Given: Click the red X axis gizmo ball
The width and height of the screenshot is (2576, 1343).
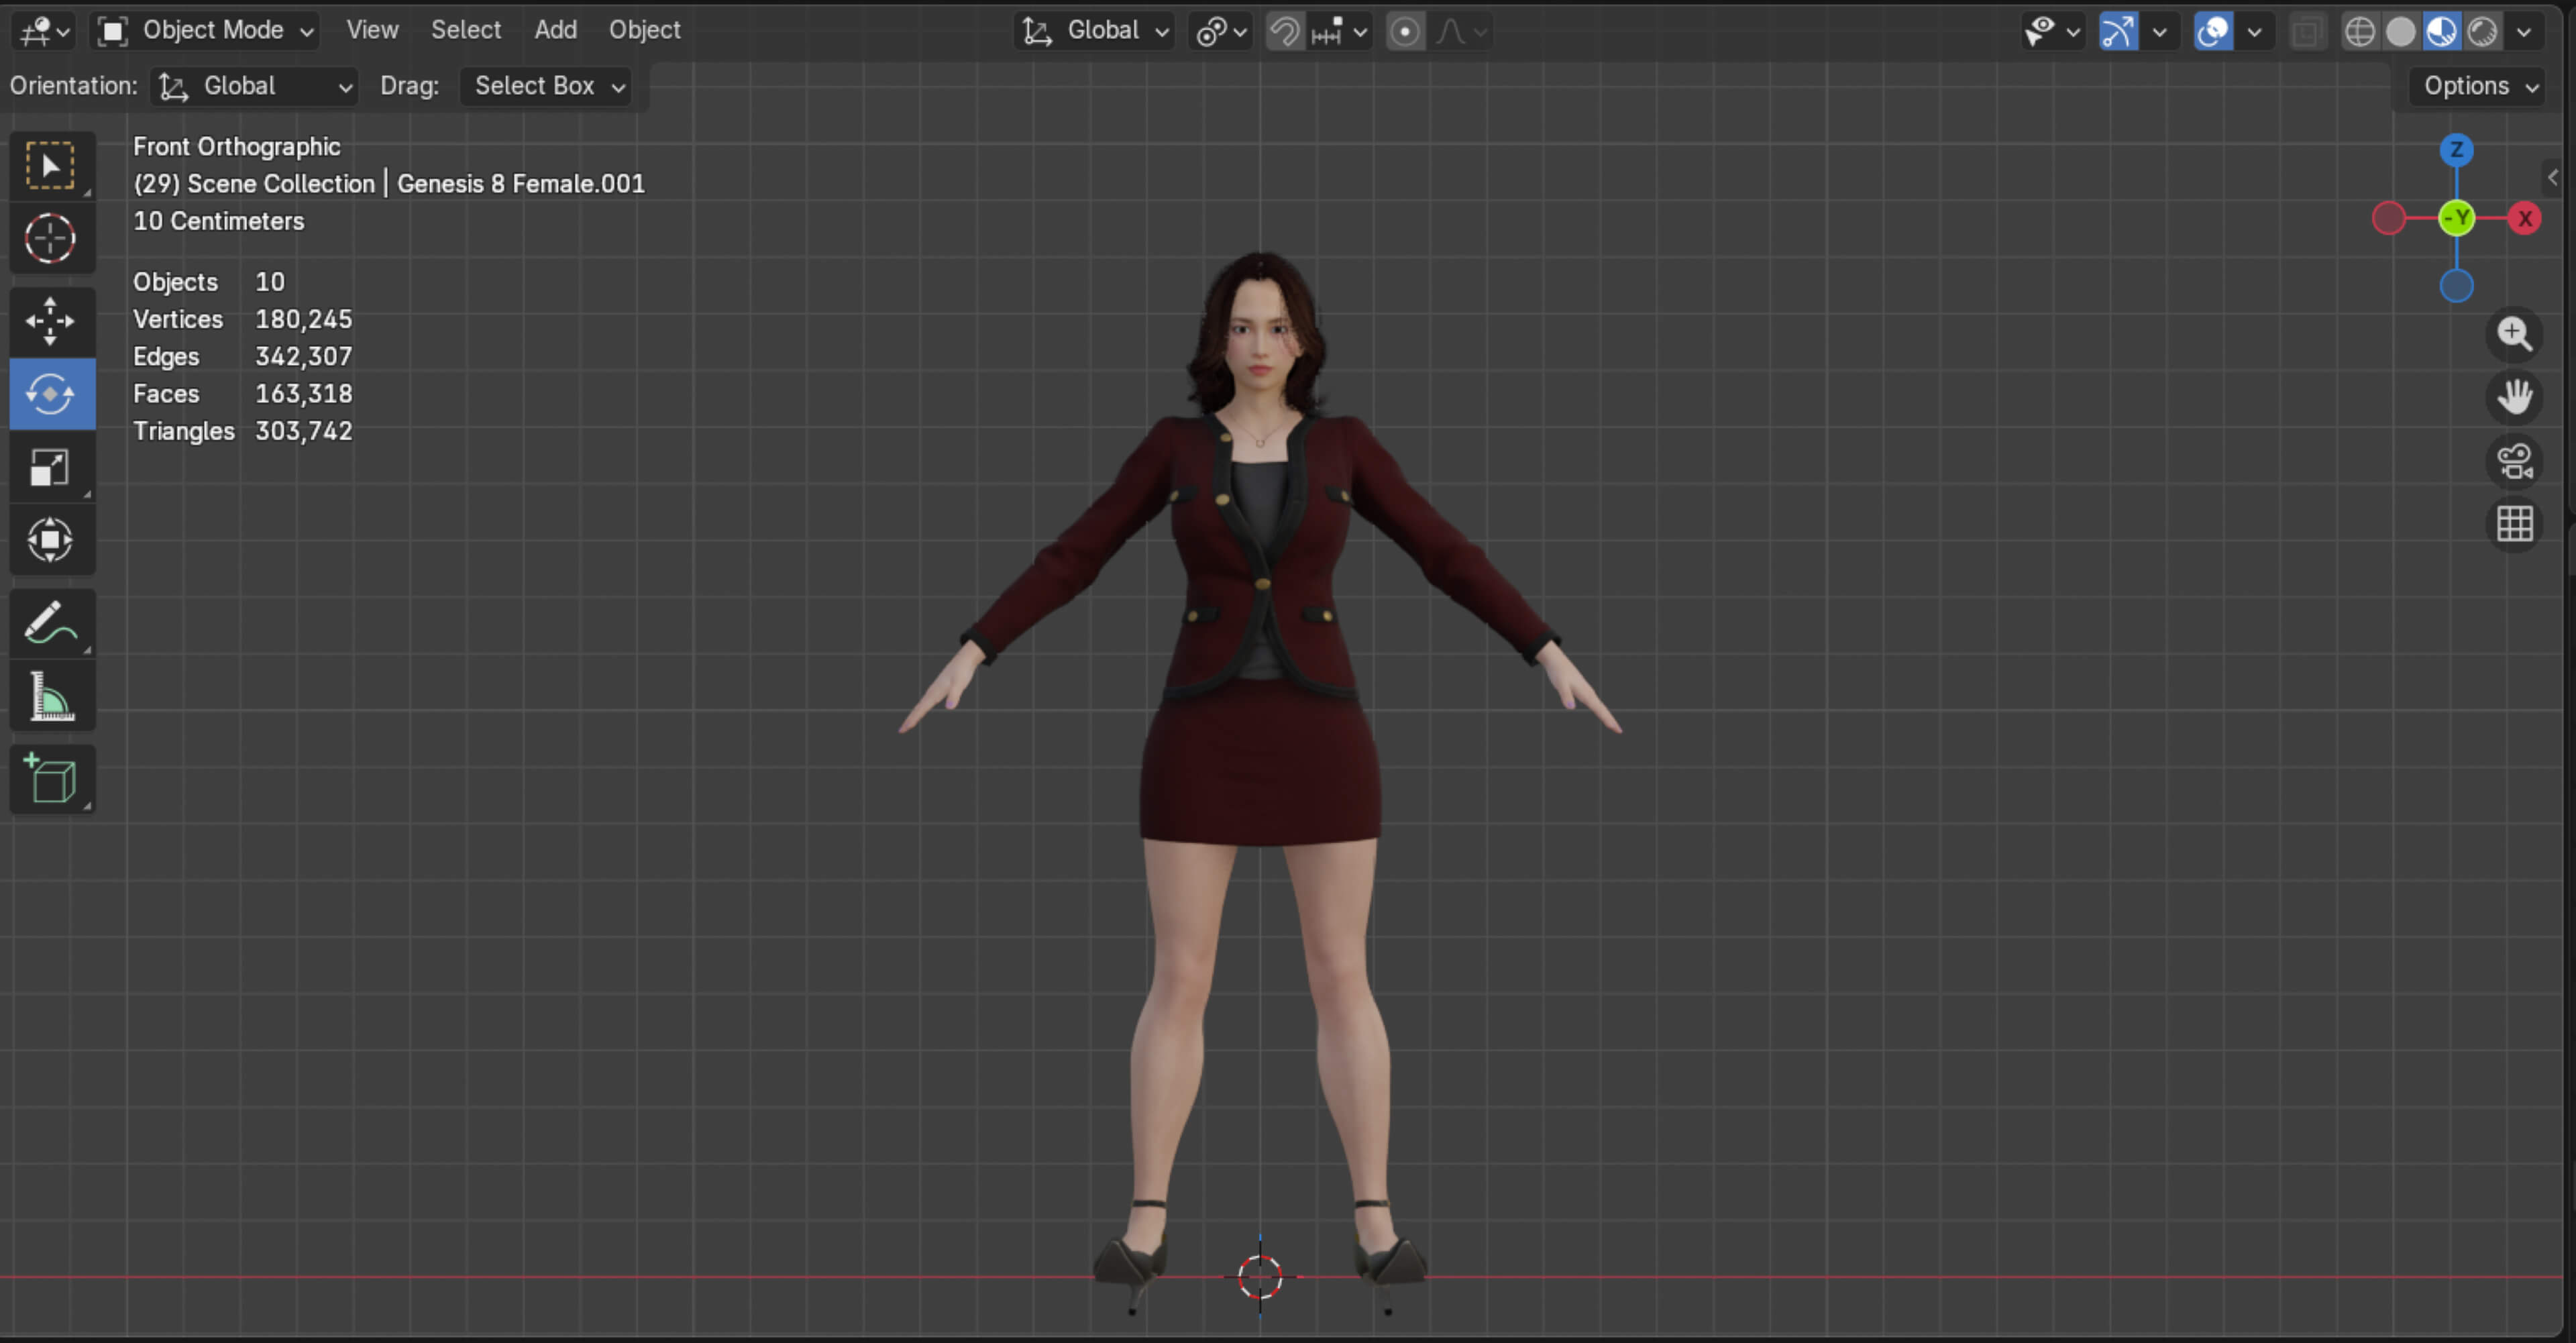Looking at the screenshot, I should coord(2524,218).
